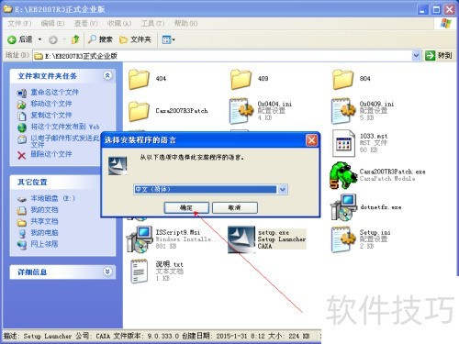Select the ISScript9.Msi installer icon

point(140,239)
